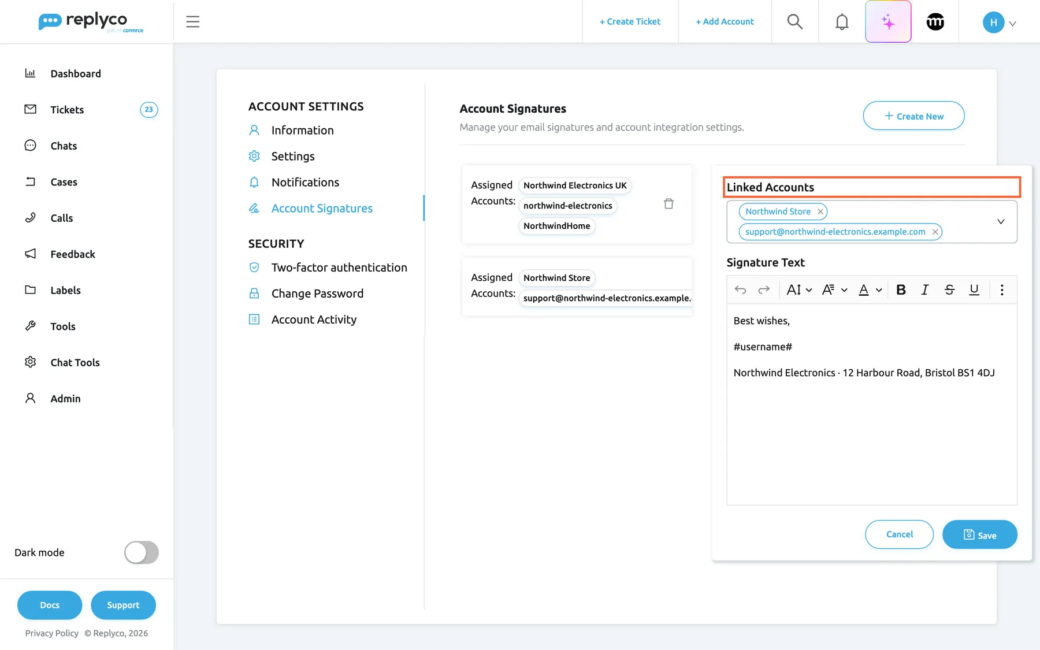Open the notifications bell in header

(x=842, y=22)
